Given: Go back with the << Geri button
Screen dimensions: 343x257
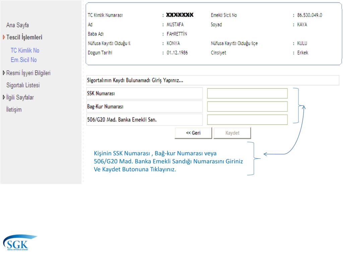Looking at the screenshot, I should coord(193,133).
